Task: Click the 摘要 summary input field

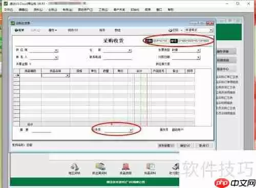Action: tap(41, 130)
